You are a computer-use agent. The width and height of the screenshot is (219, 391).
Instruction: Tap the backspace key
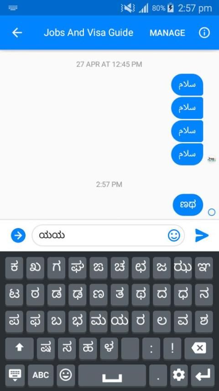click(x=198, y=348)
